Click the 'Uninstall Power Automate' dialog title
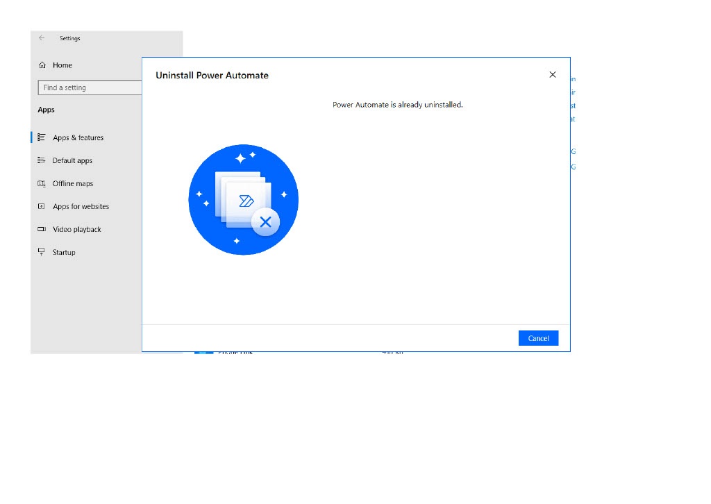711x504 pixels. click(212, 75)
